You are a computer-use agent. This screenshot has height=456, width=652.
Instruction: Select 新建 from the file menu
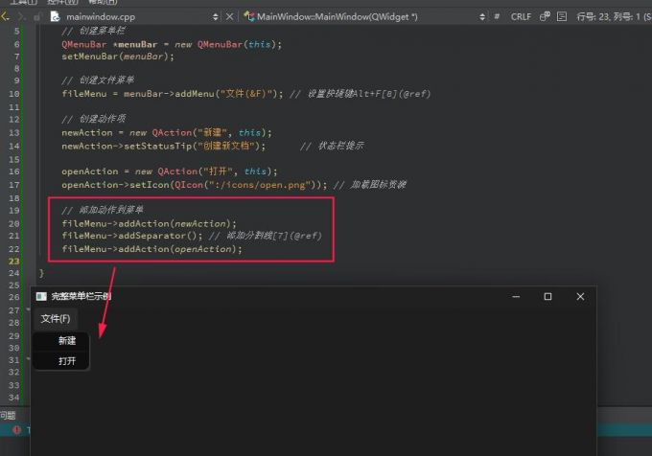pyautogui.click(x=67, y=340)
